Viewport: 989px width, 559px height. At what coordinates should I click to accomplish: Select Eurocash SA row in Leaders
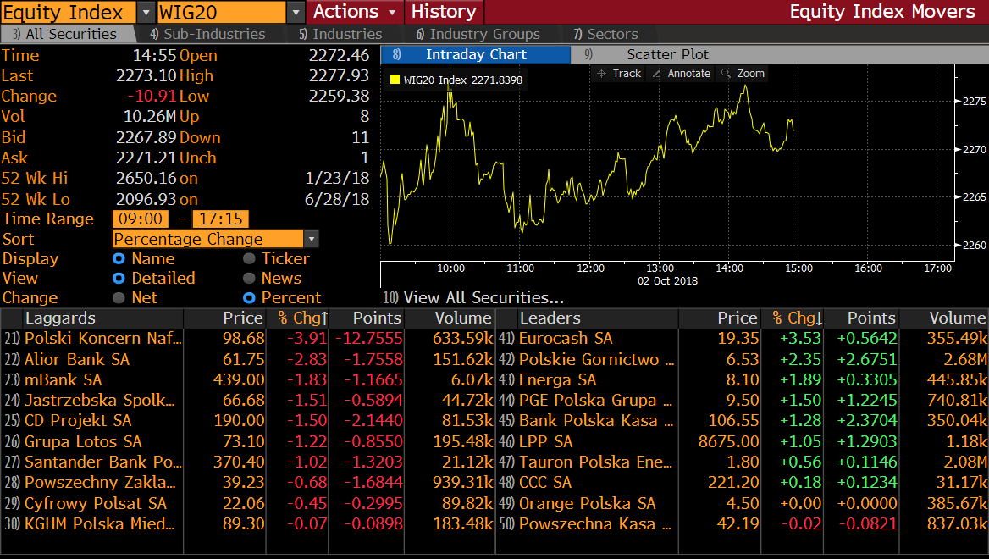pos(565,339)
